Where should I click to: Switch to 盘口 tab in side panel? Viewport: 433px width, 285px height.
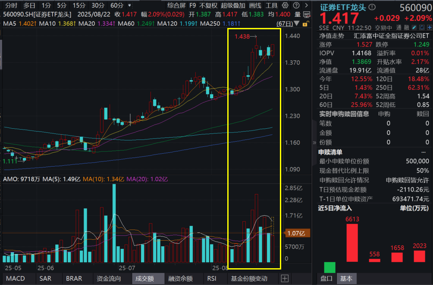(326, 279)
